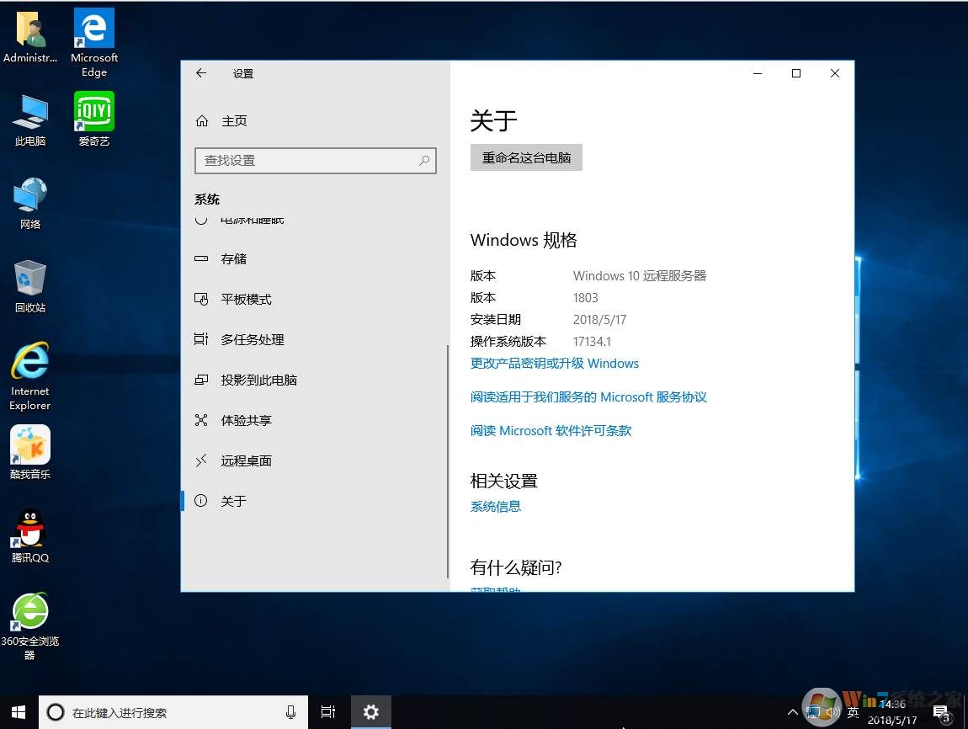968x729 pixels.
Task: Open Remote Desktop (远程桌面) settings
Action: [246, 461]
